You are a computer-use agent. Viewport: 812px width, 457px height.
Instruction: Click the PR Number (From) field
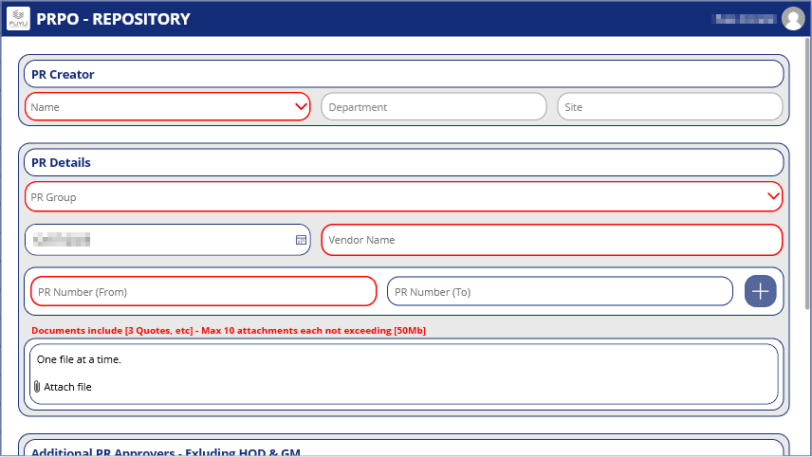point(203,292)
